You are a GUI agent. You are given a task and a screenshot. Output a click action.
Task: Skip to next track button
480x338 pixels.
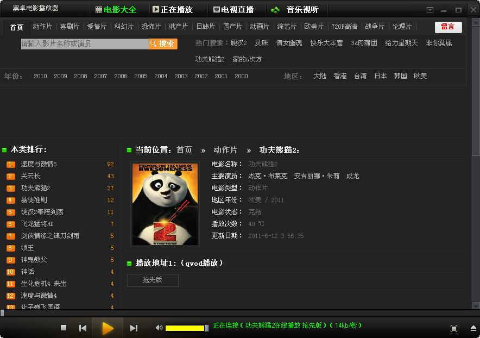134,328
